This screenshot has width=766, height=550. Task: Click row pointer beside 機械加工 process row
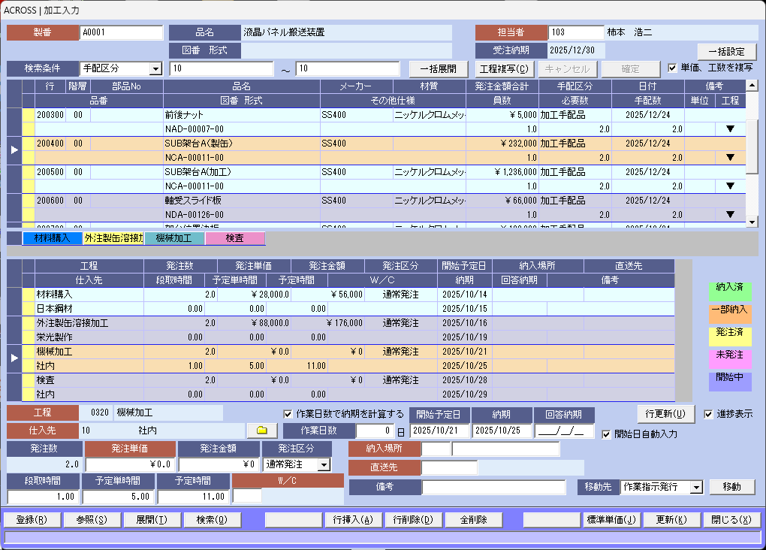point(14,358)
